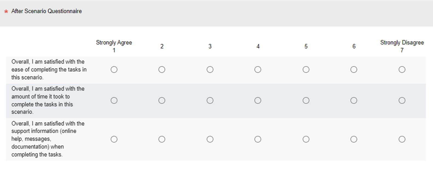Screen dimensions: 433x171
Task: Choose rating 2 for ease of completing tasks
Action: click(x=162, y=70)
